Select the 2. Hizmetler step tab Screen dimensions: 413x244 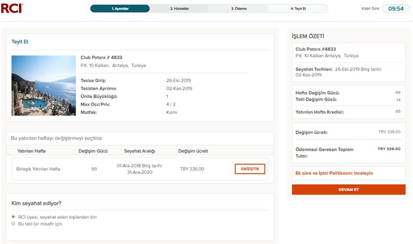point(180,8)
